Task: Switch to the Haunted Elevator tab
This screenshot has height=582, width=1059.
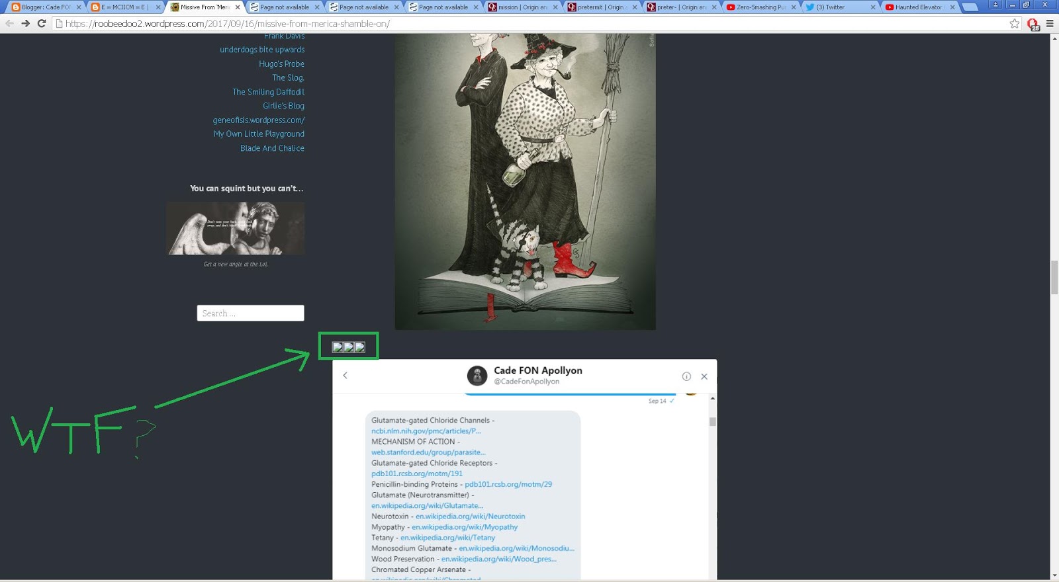Action: pyautogui.click(x=919, y=7)
